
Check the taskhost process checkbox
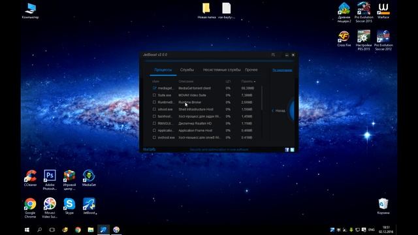click(x=154, y=116)
